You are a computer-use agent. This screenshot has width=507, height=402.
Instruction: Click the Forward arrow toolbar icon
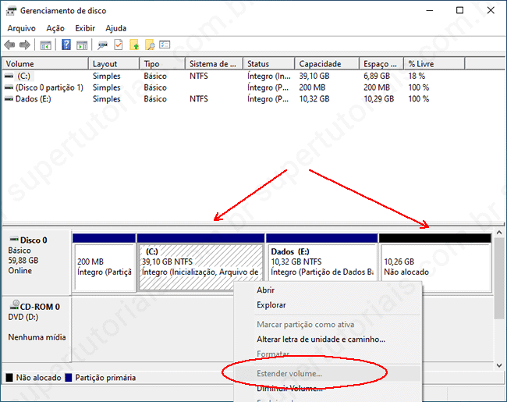(x=25, y=44)
